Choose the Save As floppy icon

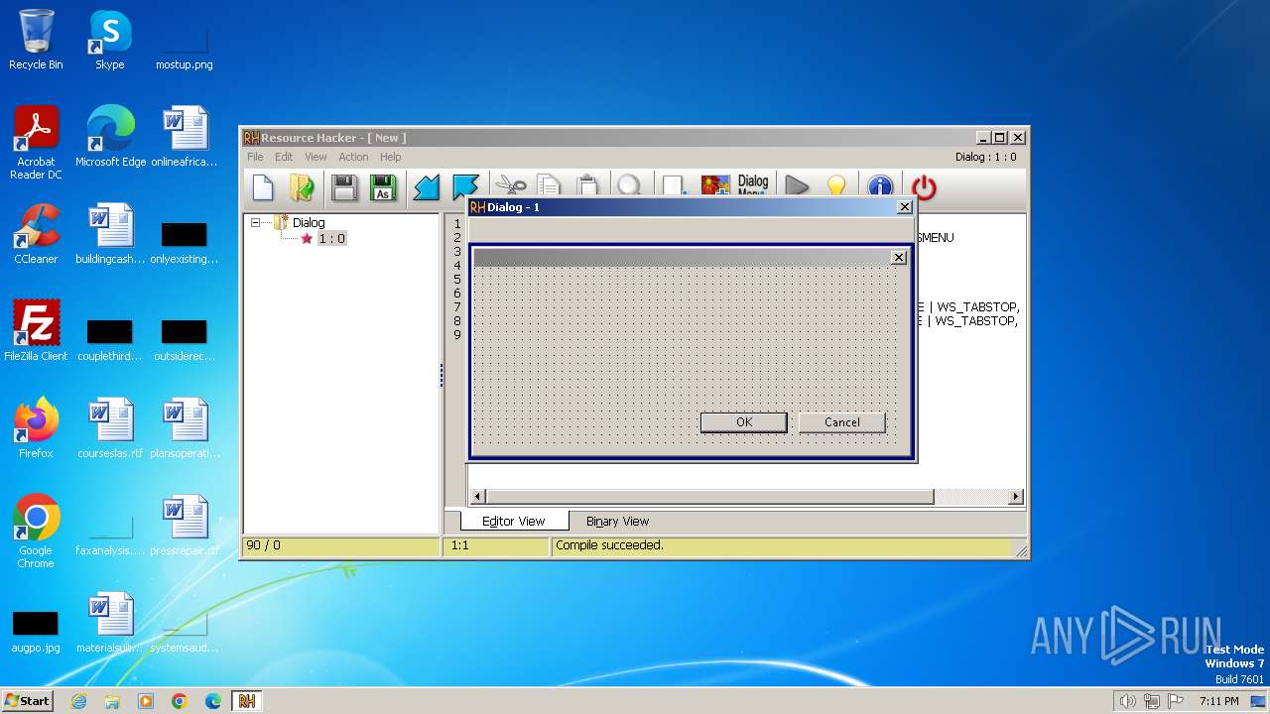[383, 186]
